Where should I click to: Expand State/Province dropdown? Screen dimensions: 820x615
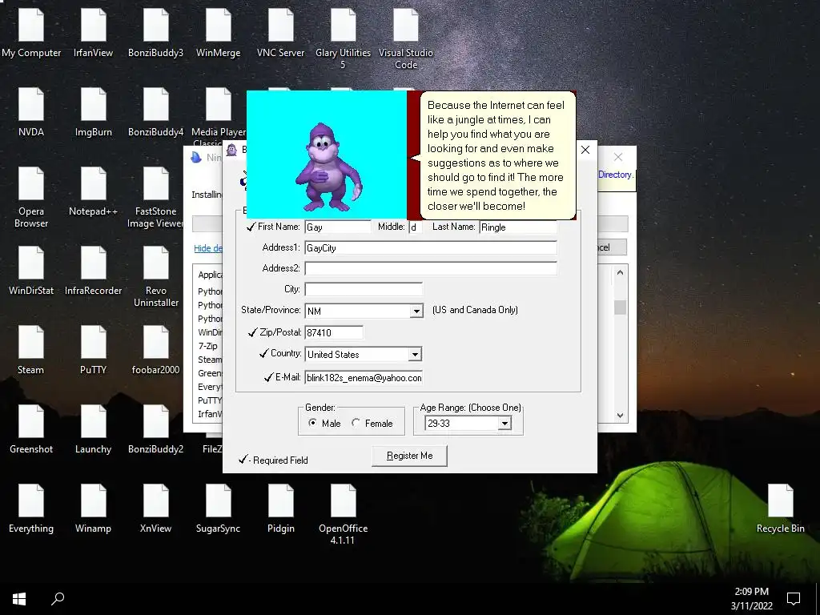416,312
